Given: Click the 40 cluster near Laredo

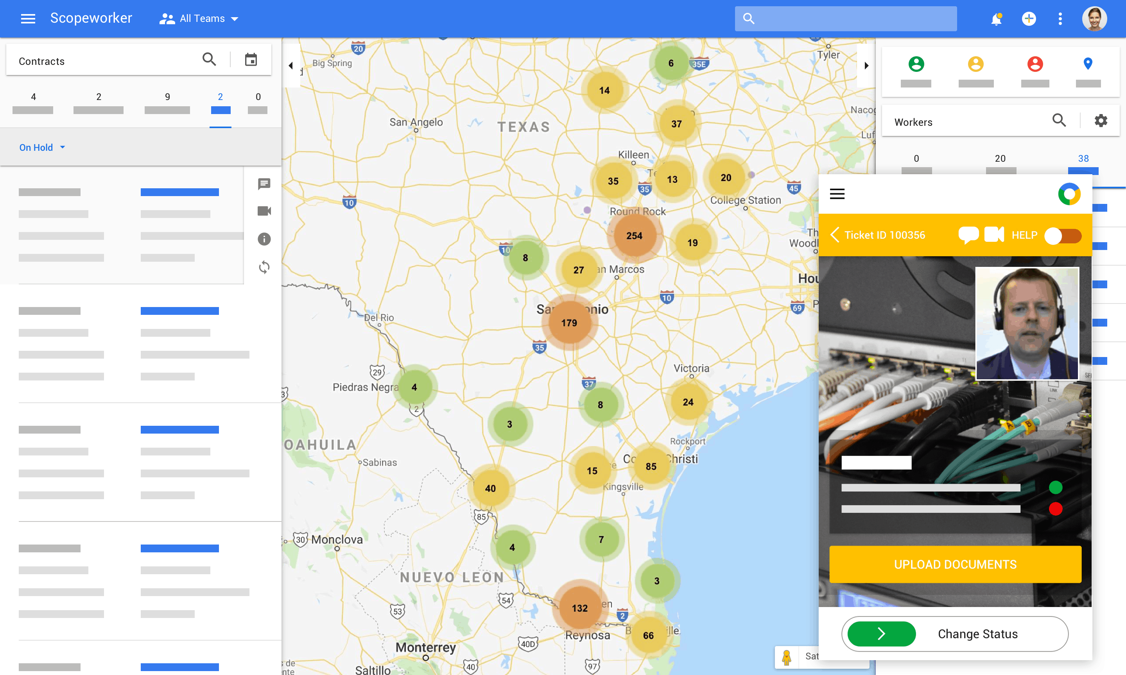Looking at the screenshot, I should (490, 489).
